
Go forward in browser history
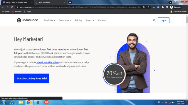(7, 7)
